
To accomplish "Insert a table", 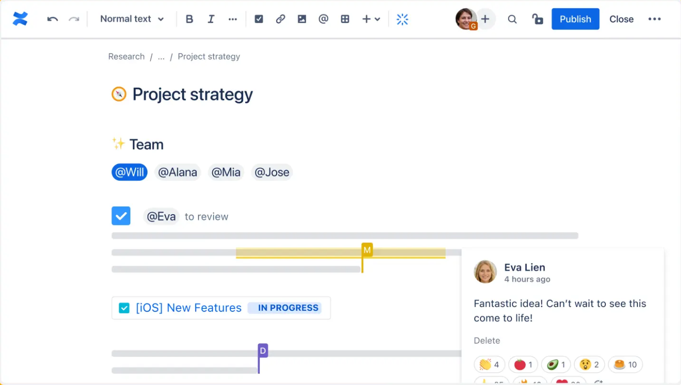I will point(345,19).
